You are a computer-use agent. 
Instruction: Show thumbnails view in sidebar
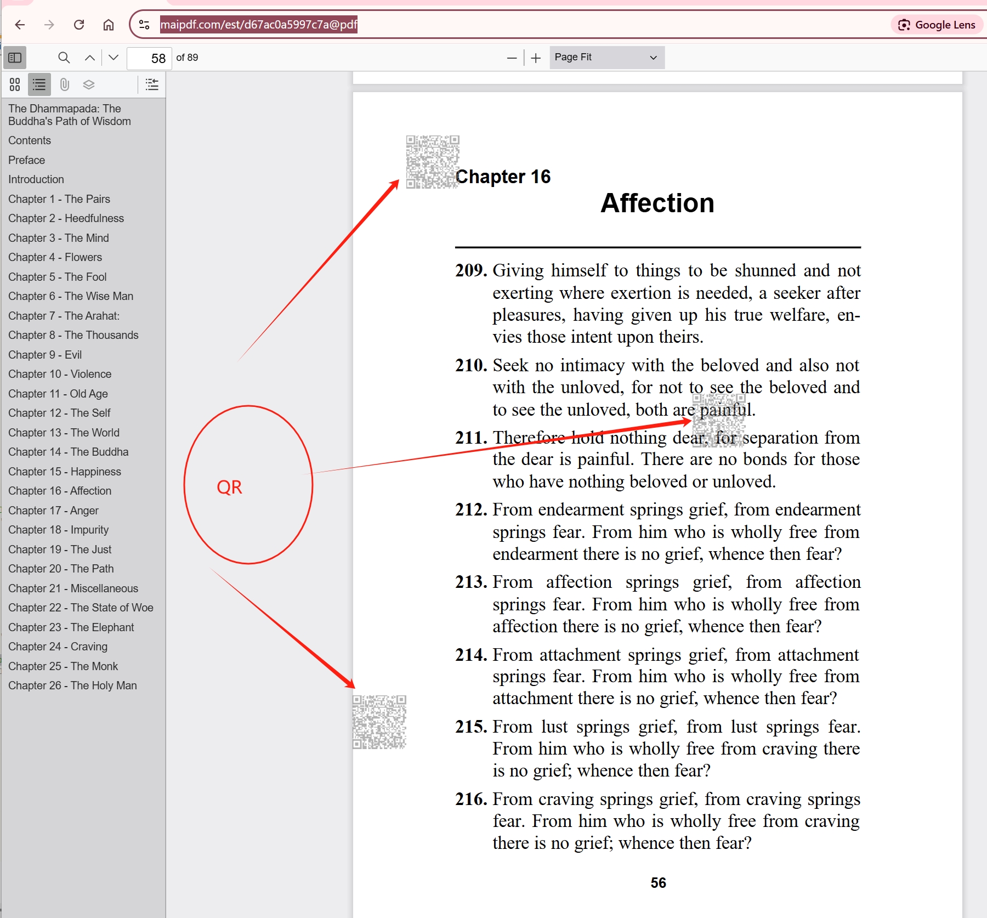[x=15, y=84]
